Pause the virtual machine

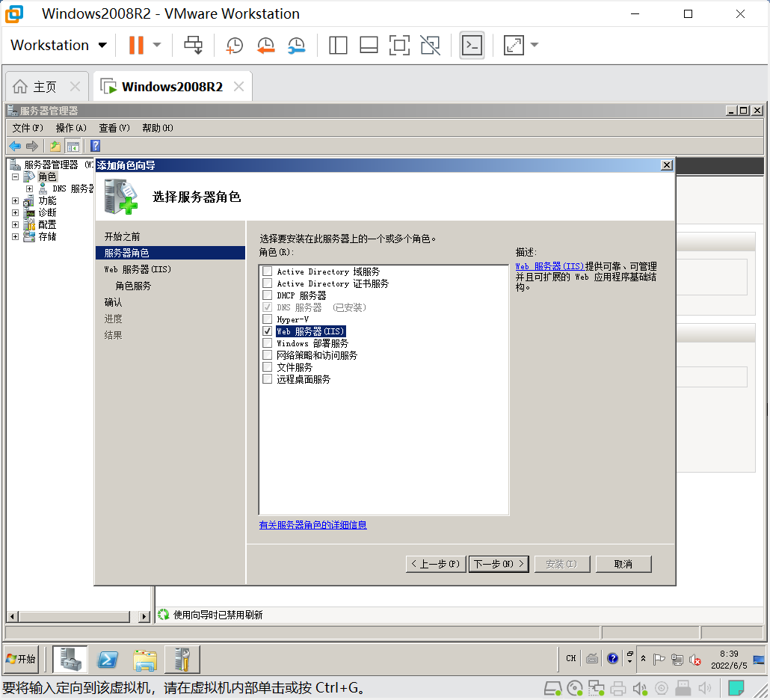[136, 45]
